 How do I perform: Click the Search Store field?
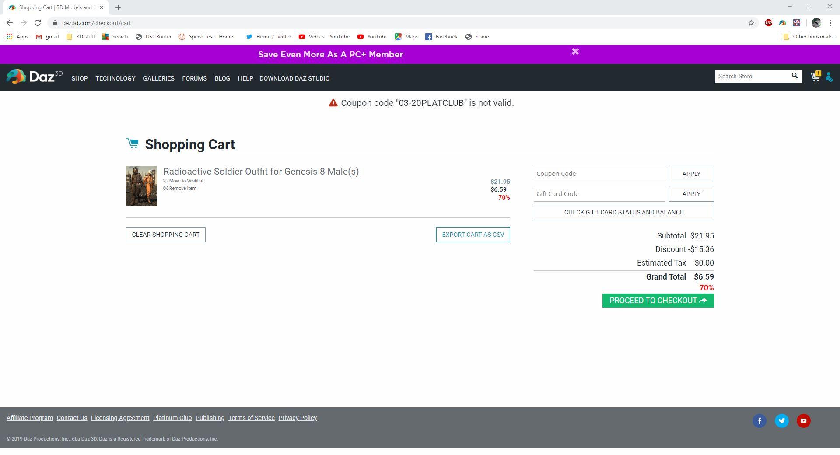coord(752,76)
